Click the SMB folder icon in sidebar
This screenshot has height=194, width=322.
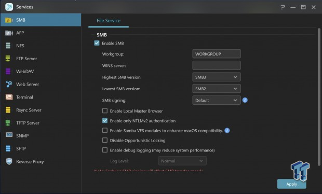[9, 20]
